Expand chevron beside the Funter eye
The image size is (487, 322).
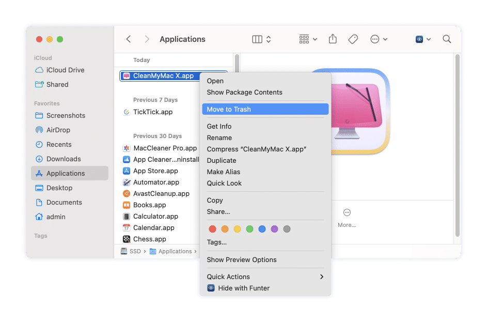[x=429, y=39]
